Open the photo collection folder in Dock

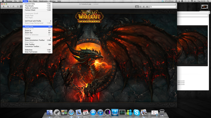[x=64, y=112]
